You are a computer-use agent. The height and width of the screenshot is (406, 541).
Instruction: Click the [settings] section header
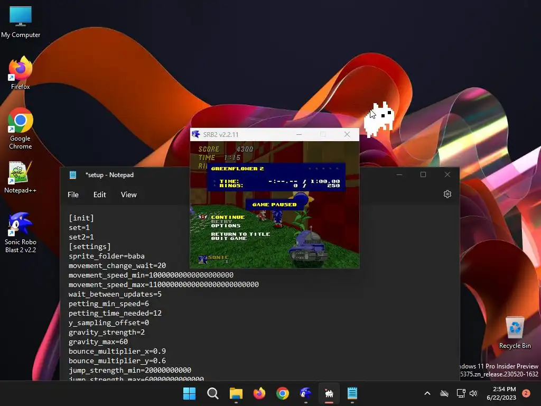[90, 247]
